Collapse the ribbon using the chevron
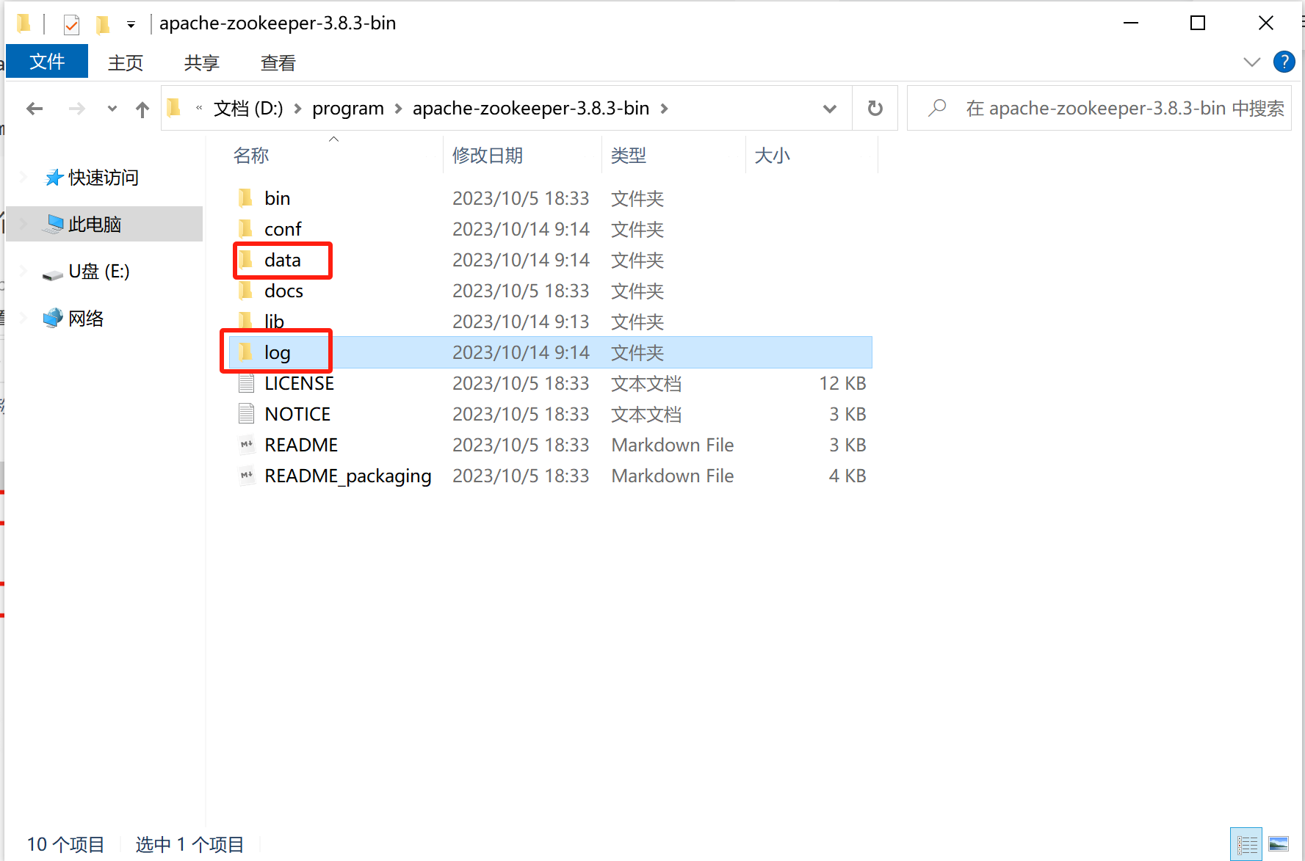1305x861 pixels. (1251, 62)
